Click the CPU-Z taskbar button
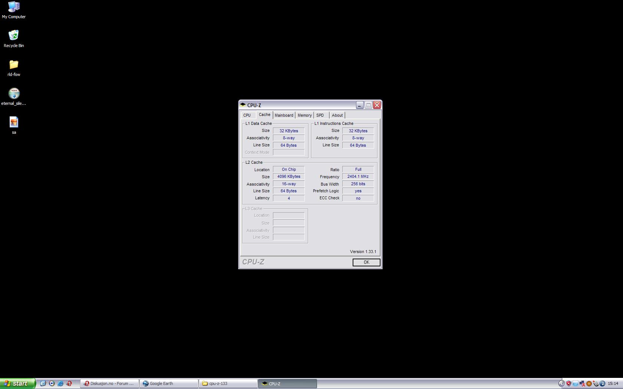This screenshot has height=389, width=623. tap(288, 383)
